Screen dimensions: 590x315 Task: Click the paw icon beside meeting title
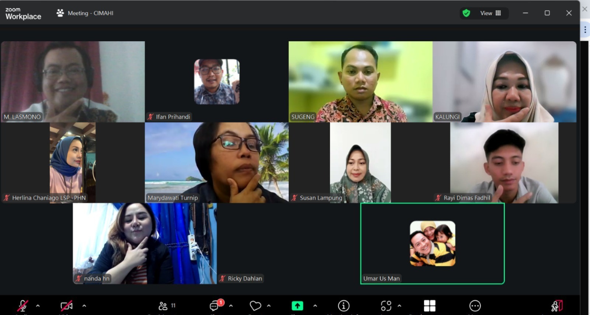[x=60, y=13]
